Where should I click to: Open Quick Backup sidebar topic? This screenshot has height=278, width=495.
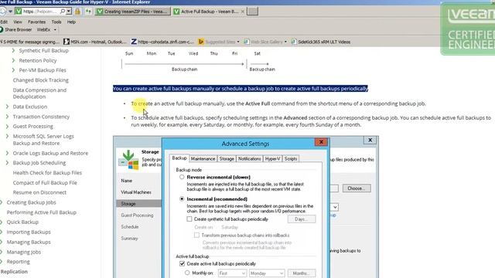(22, 222)
